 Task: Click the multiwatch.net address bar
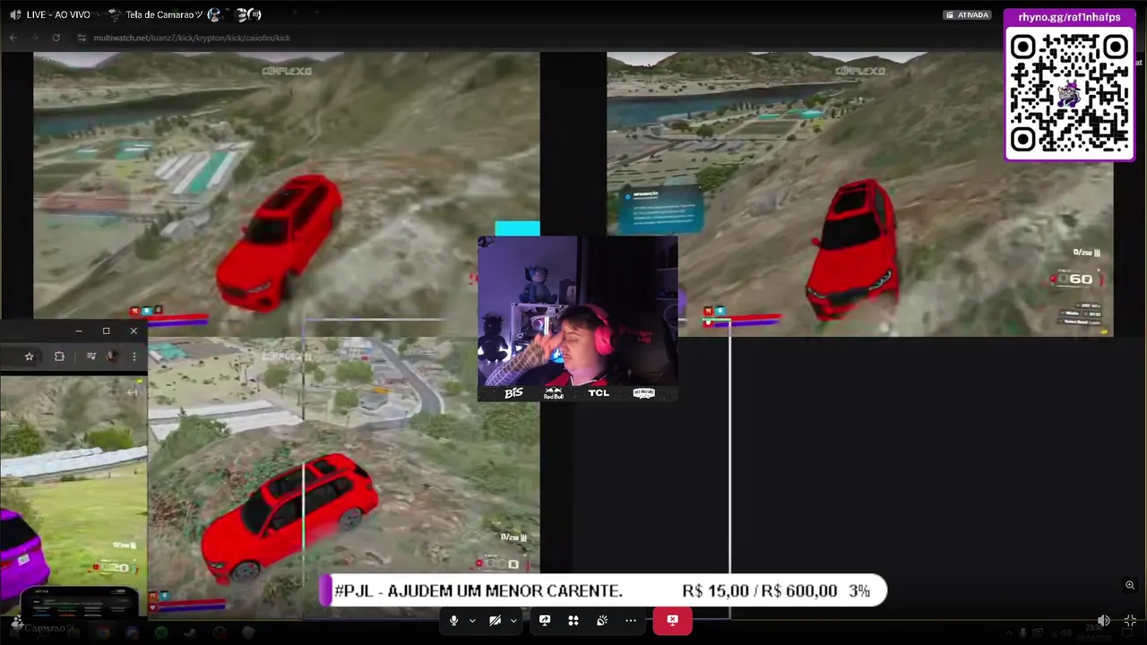(x=192, y=38)
